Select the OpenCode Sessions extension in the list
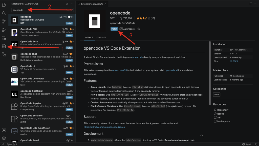This screenshot has height=146, width=259. [42, 119]
